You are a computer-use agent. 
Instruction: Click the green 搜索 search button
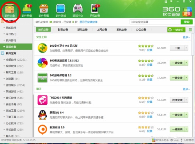coord(187,22)
